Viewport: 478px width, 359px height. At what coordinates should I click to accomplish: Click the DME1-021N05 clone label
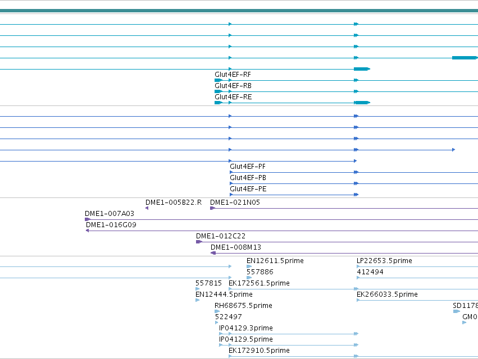235,202
